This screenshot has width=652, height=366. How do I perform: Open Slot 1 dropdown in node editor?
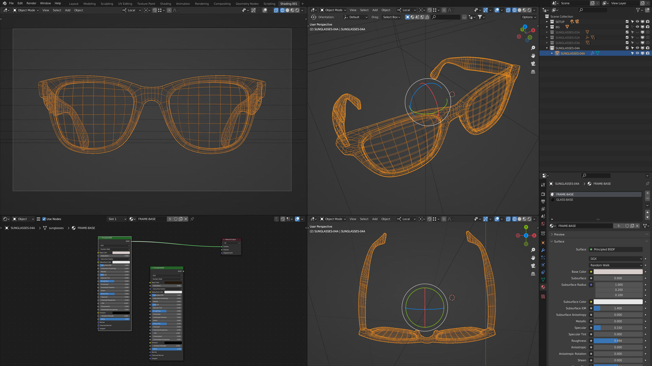(x=117, y=219)
